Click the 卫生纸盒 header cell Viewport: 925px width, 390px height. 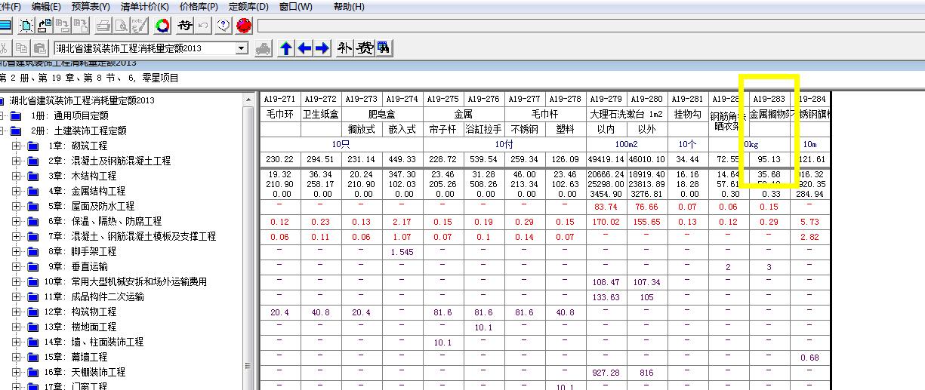(319, 115)
